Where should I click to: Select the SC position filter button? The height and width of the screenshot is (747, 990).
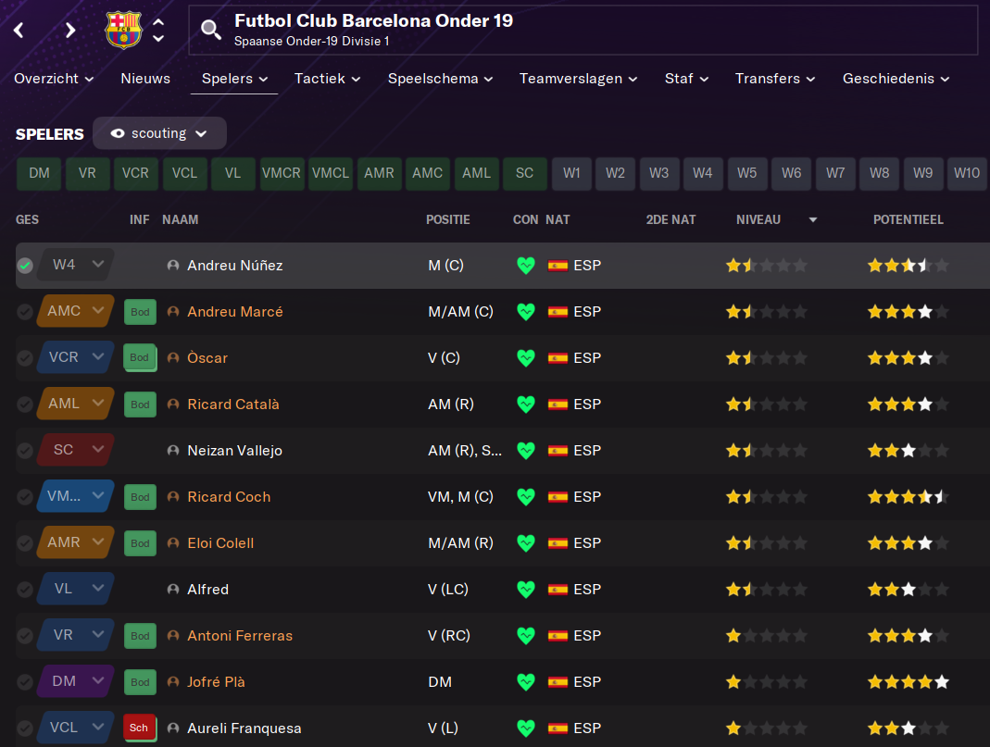click(525, 173)
